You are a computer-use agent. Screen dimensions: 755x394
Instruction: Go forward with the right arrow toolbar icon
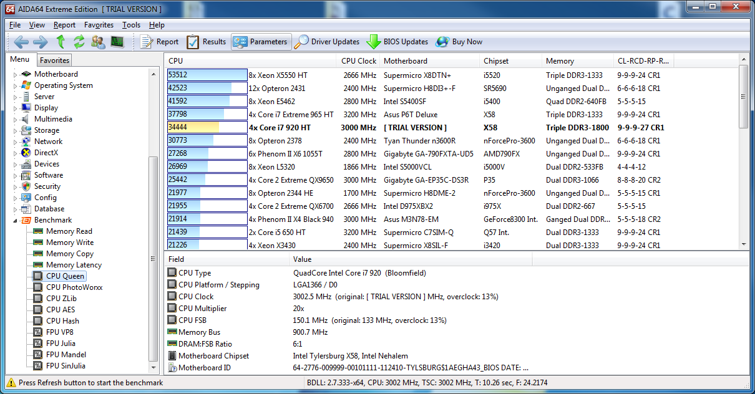click(x=41, y=42)
